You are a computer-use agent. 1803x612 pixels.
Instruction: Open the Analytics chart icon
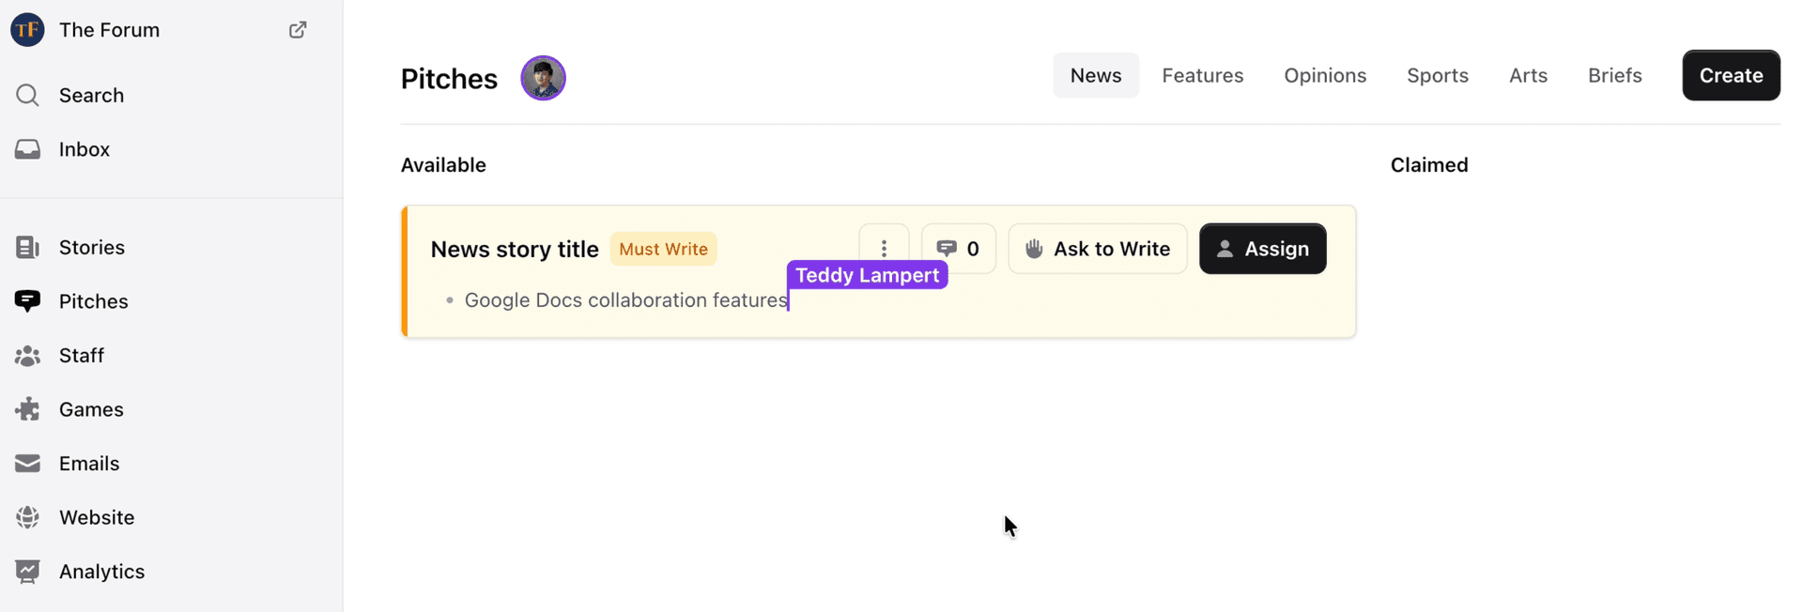tap(27, 572)
